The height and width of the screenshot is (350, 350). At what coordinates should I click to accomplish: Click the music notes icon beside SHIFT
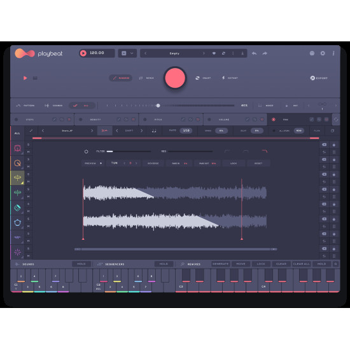154,131
